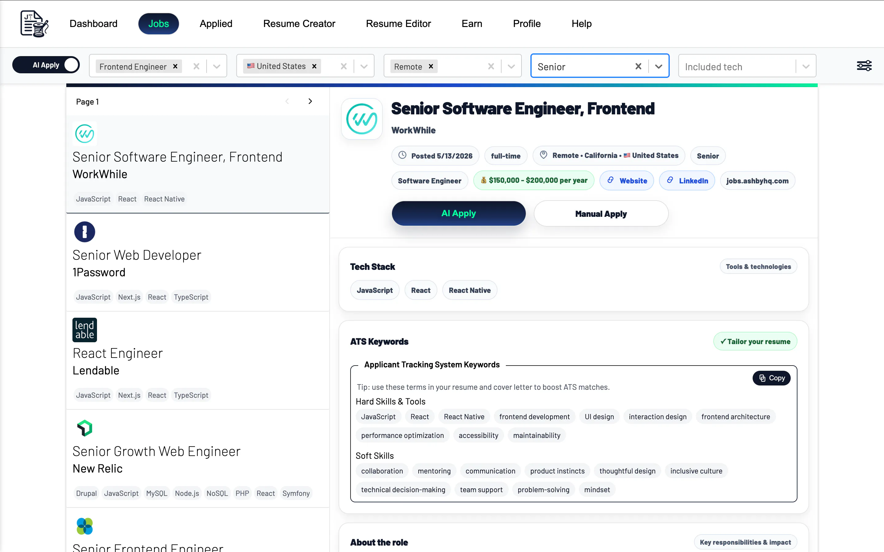Click the Tools & technologies badge
884x552 pixels.
point(758,266)
